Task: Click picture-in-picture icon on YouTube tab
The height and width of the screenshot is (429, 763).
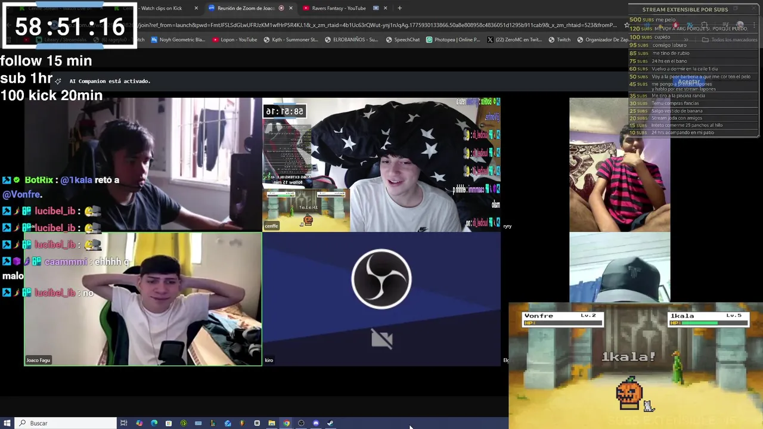Action: [x=376, y=8]
